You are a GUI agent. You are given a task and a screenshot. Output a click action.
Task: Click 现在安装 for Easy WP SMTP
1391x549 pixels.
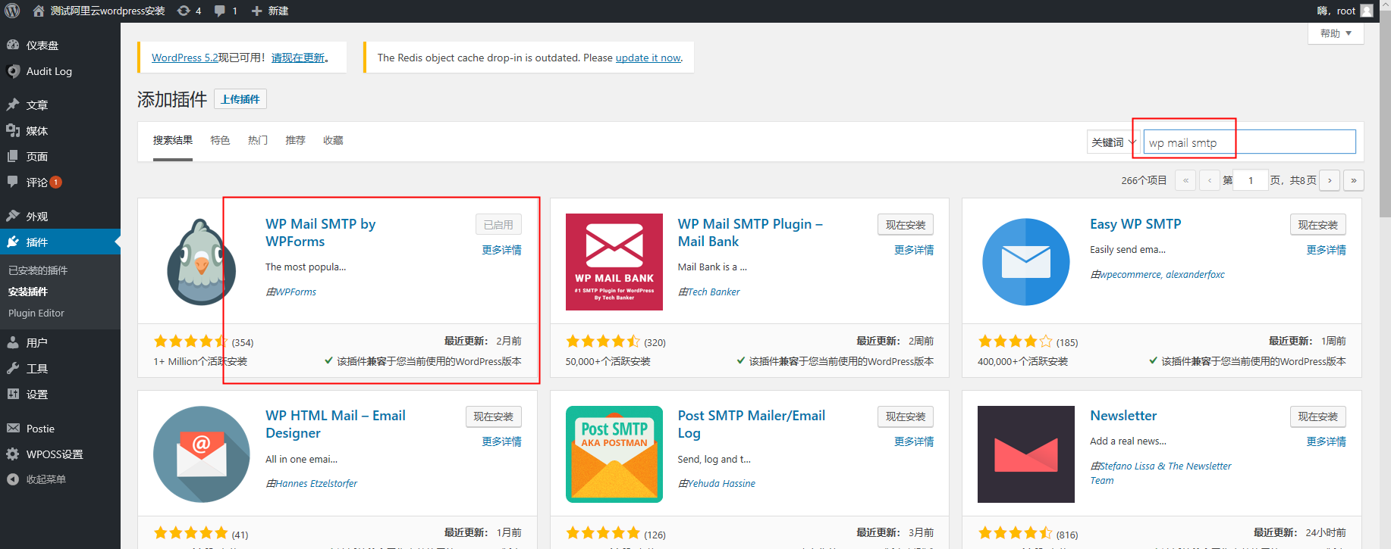(1317, 225)
